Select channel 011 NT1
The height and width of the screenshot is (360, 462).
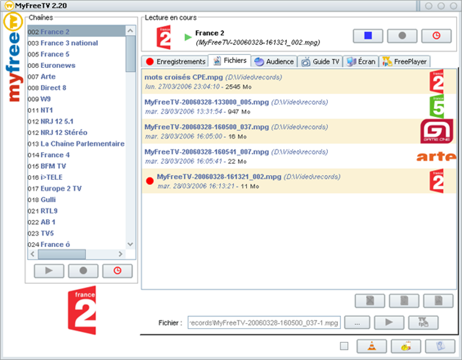pyautogui.click(x=77, y=110)
